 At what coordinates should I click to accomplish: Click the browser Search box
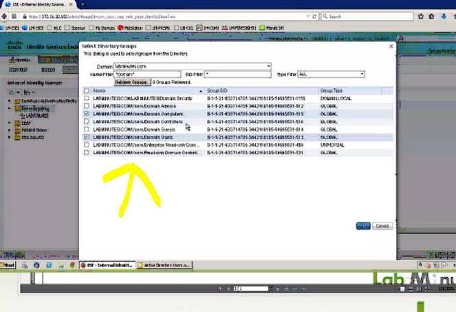[x=367, y=17]
